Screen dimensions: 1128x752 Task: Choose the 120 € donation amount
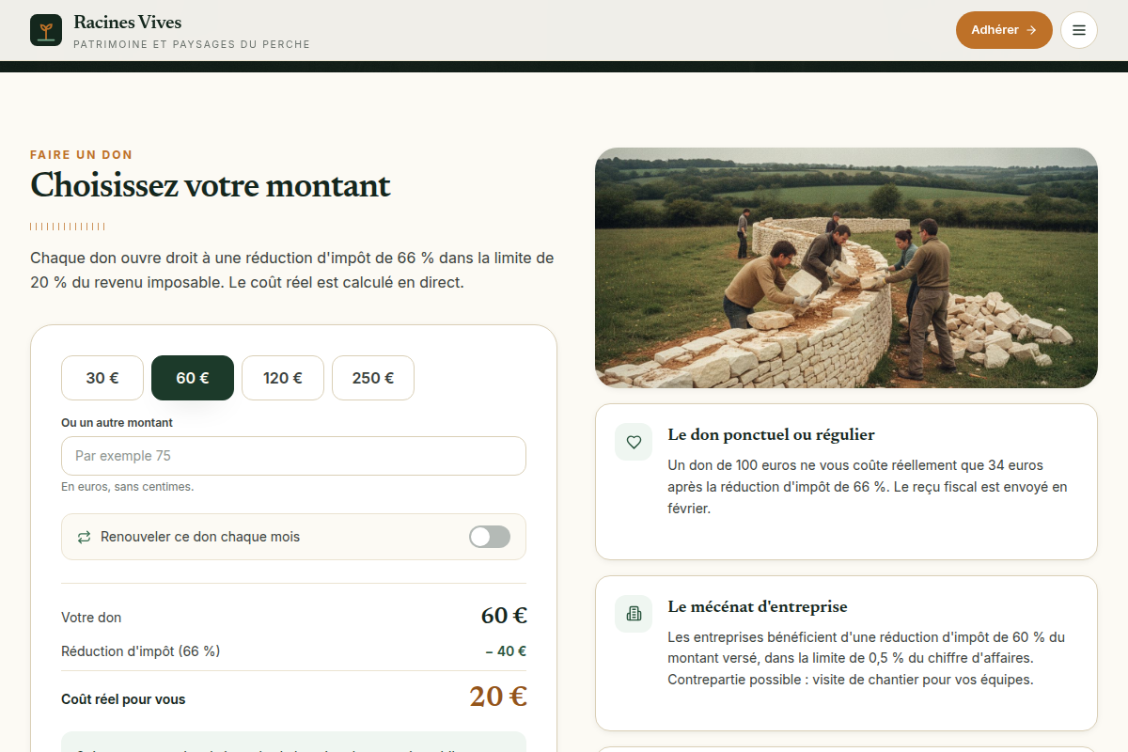283,378
